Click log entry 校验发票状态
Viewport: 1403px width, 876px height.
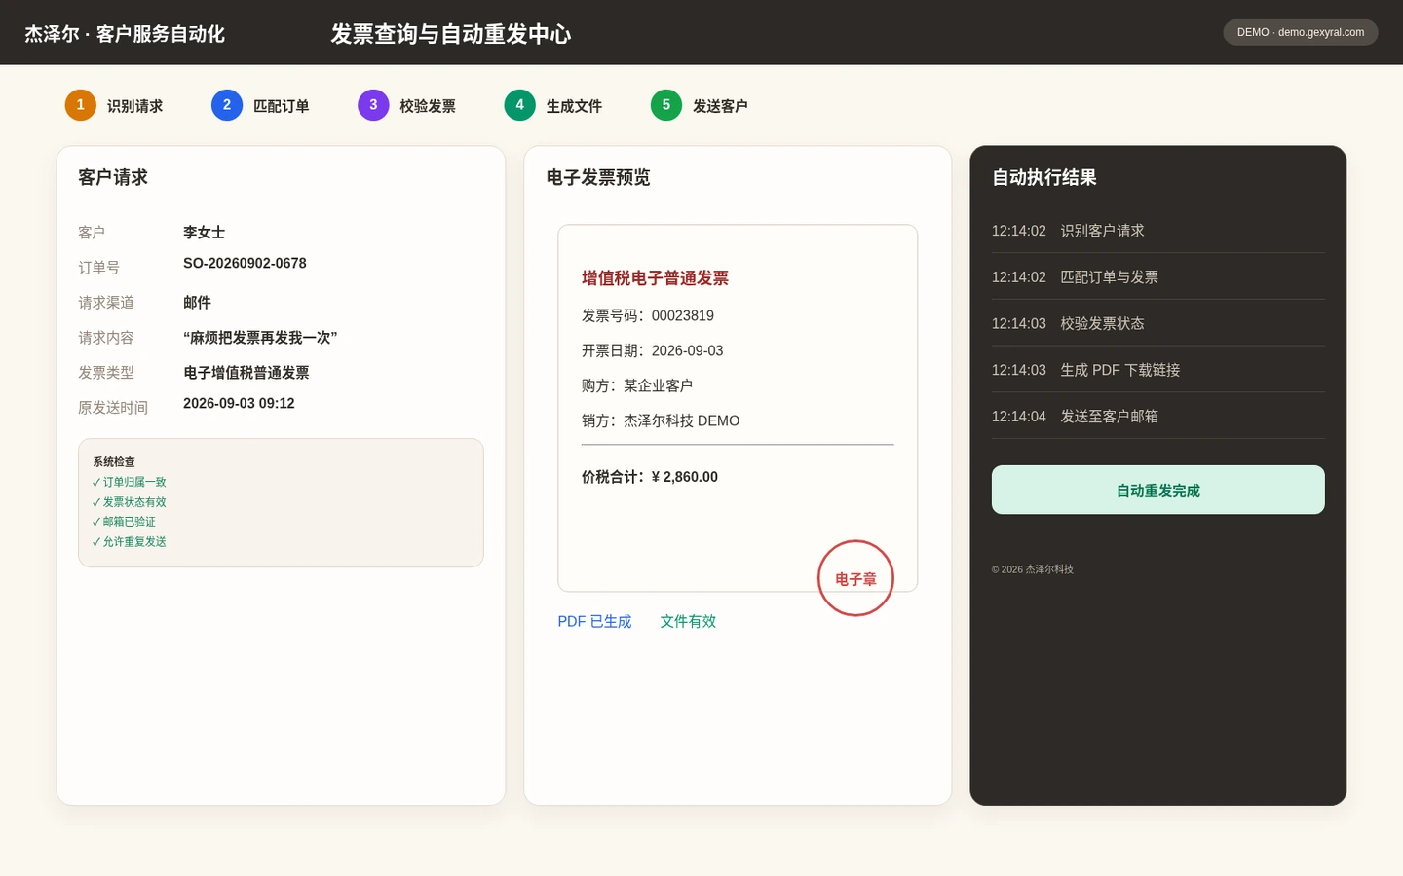point(1158,324)
